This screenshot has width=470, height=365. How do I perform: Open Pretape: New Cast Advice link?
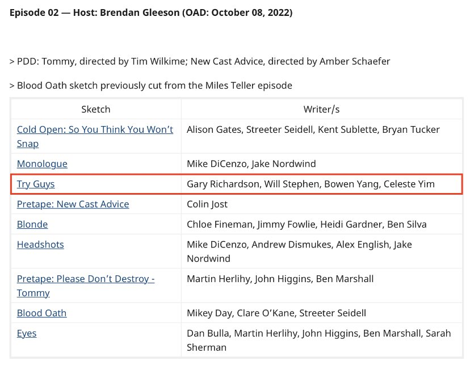tap(73, 204)
